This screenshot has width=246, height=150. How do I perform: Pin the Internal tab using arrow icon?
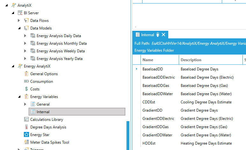158,35
